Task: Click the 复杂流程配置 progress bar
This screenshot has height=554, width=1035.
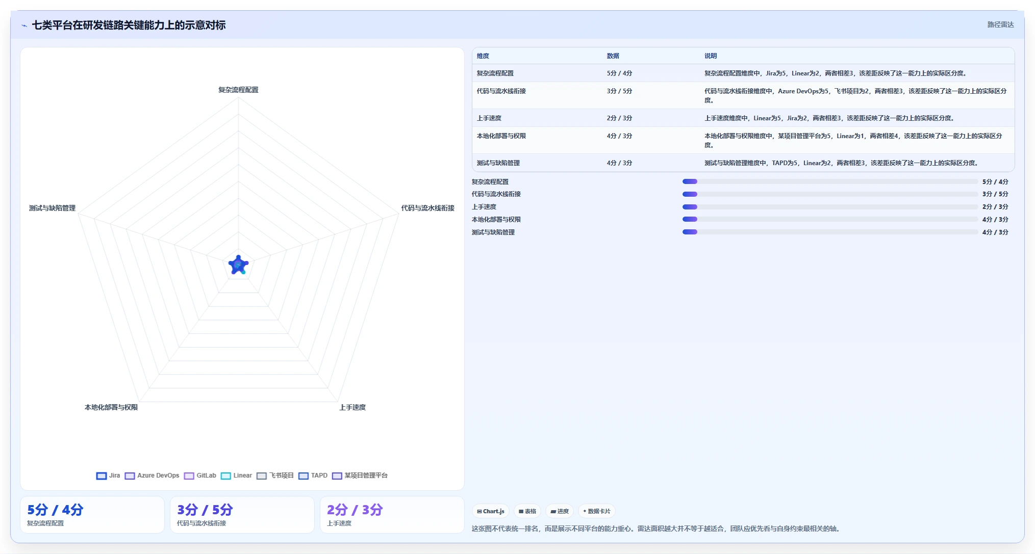Action: (x=830, y=181)
